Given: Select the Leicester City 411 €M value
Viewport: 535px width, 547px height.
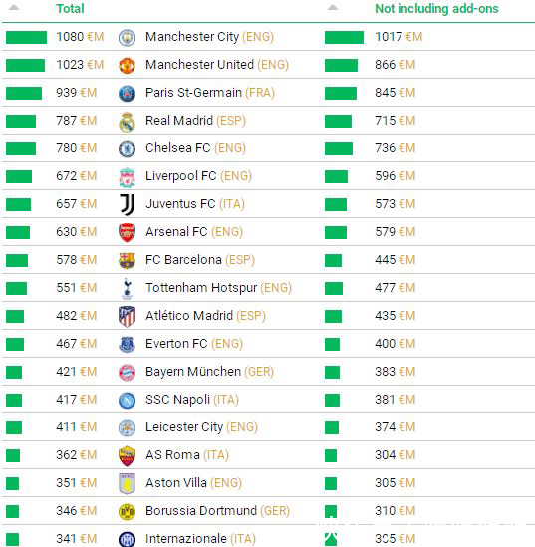Looking at the screenshot, I should click(x=77, y=427).
